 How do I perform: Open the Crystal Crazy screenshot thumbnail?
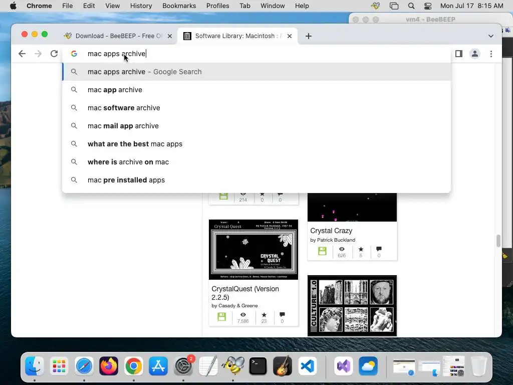[352, 207]
